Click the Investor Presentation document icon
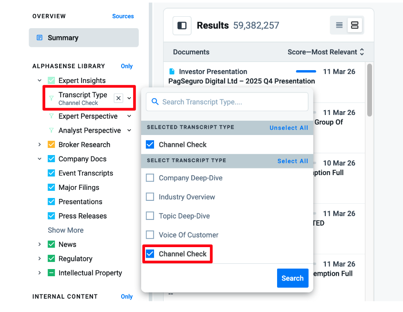403x312 pixels. 172,71
